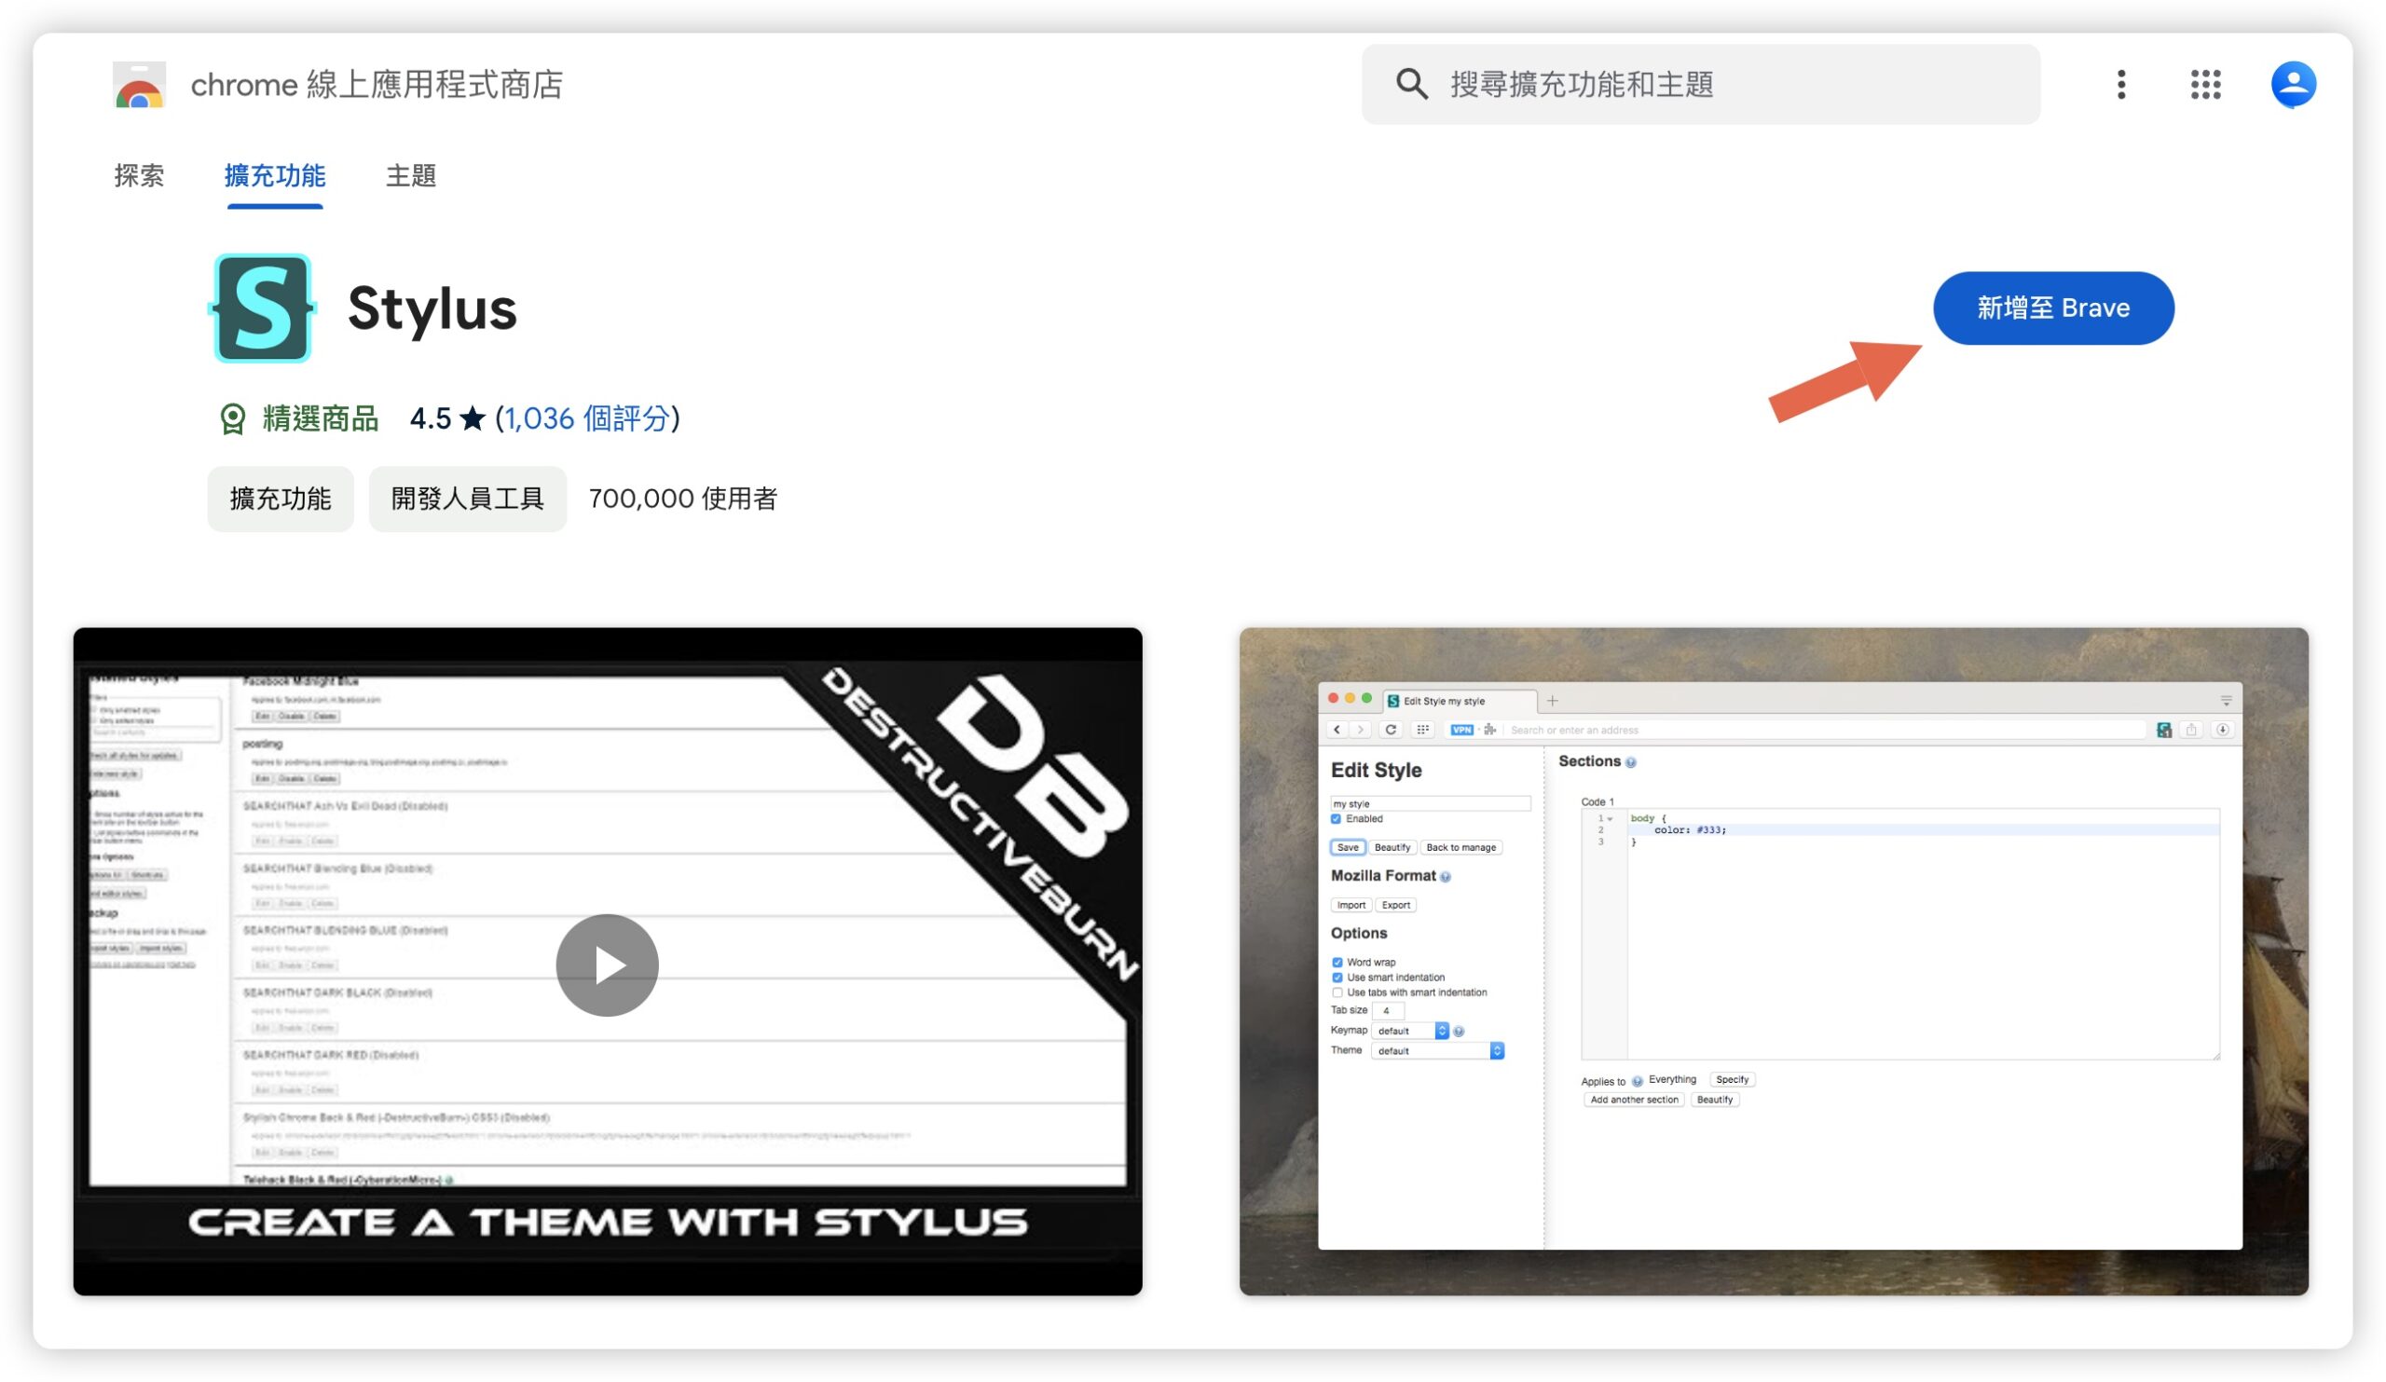Click the Stylus extension icon
Image resolution: width=2386 pixels, height=1382 pixels.
[x=262, y=308]
